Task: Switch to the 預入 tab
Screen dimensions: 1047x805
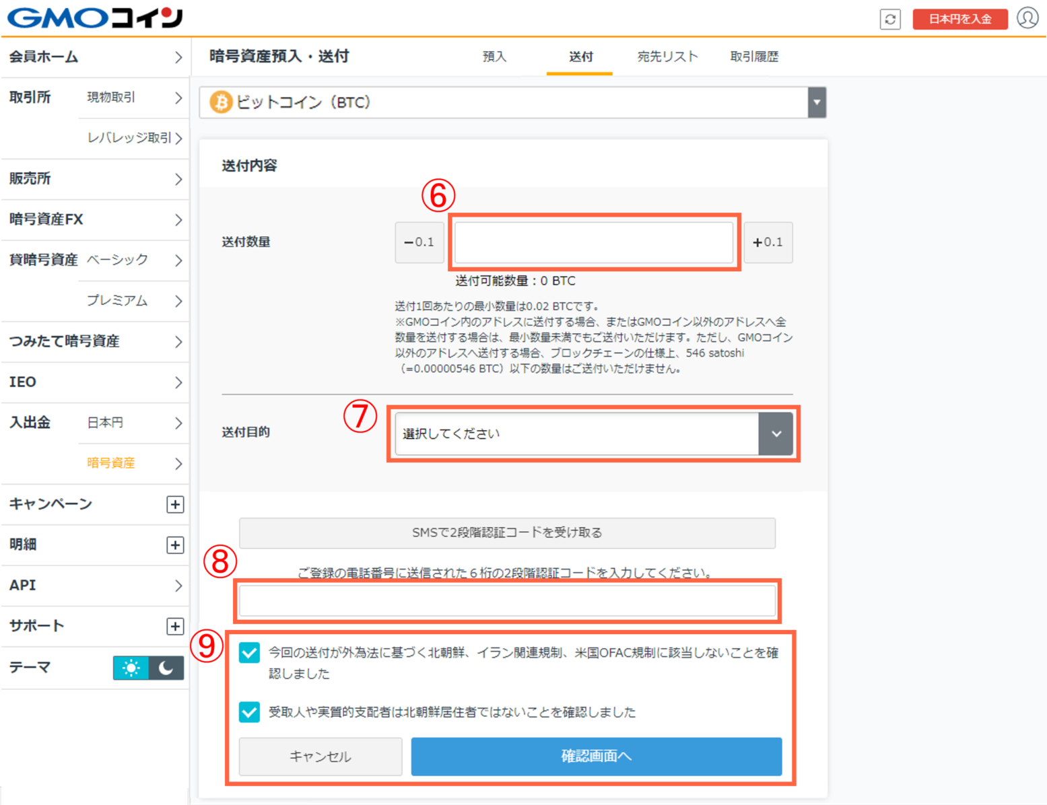Action: coord(495,57)
